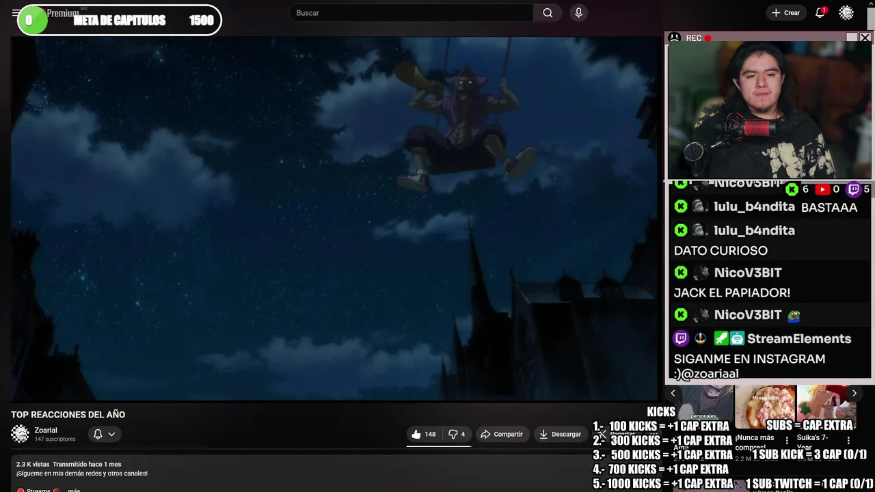The image size is (875, 492).
Task: Click the Descargar download button
Action: [560, 434]
